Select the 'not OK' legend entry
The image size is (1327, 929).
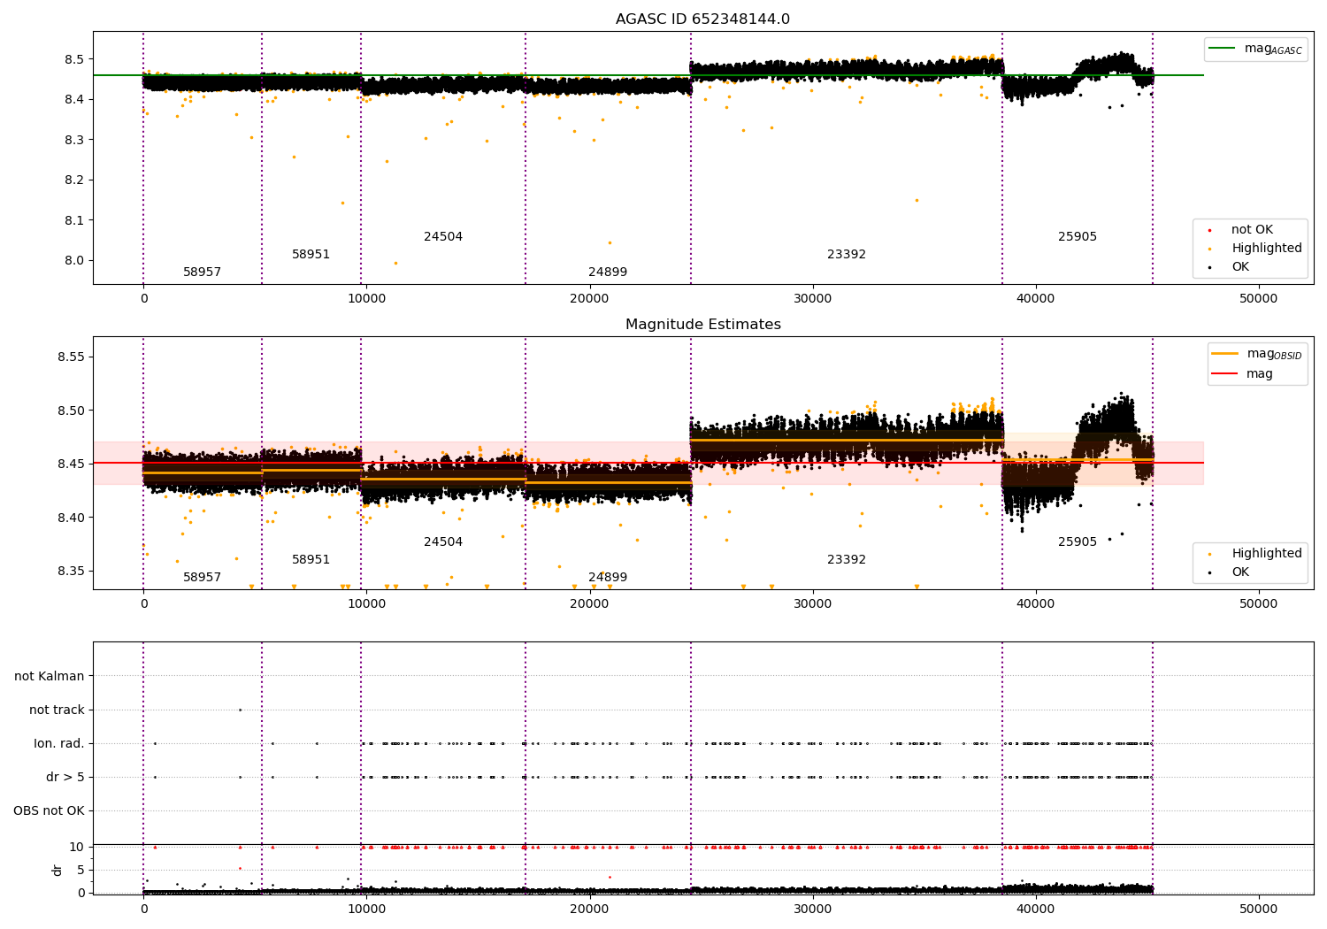point(1252,230)
